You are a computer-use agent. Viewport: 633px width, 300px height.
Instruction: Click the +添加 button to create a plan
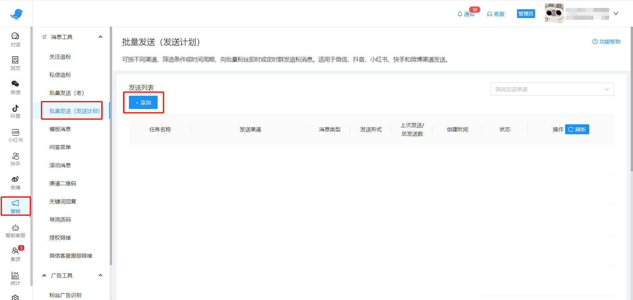[x=143, y=102]
